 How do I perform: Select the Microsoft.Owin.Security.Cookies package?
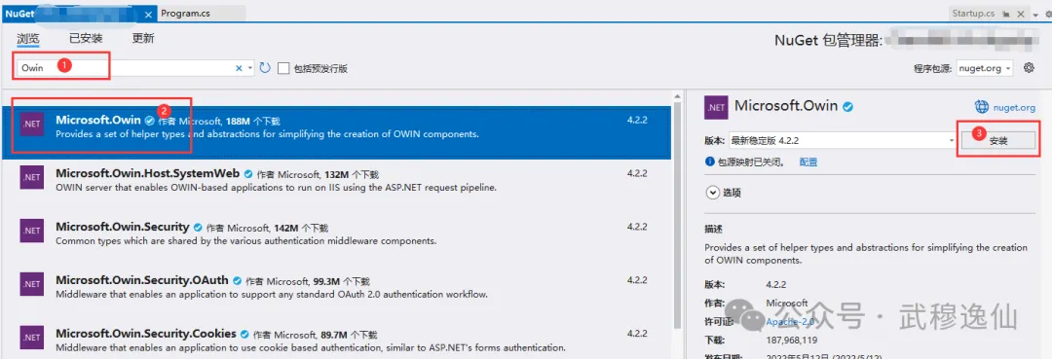point(145,334)
